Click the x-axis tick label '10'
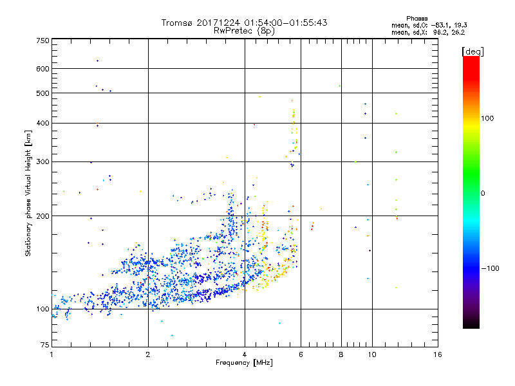This screenshot has height=386, width=515. point(372,354)
